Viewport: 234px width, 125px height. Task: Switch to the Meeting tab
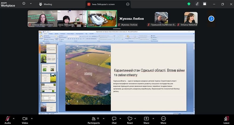pos(45,4)
